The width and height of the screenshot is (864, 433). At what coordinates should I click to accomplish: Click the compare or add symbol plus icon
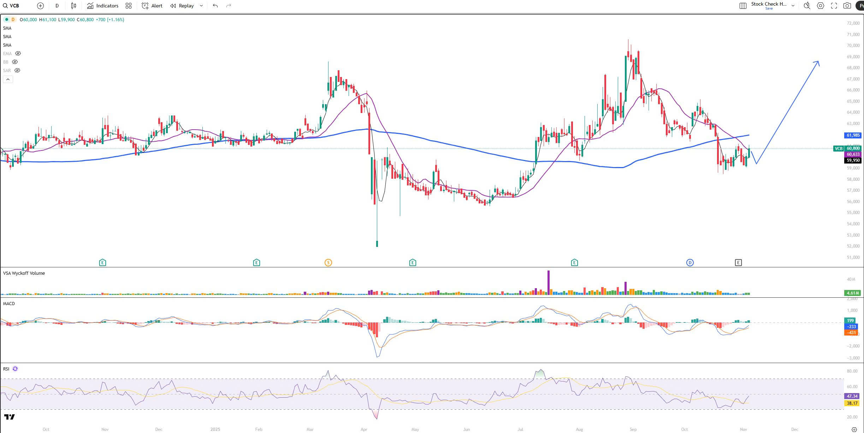pos(40,6)
